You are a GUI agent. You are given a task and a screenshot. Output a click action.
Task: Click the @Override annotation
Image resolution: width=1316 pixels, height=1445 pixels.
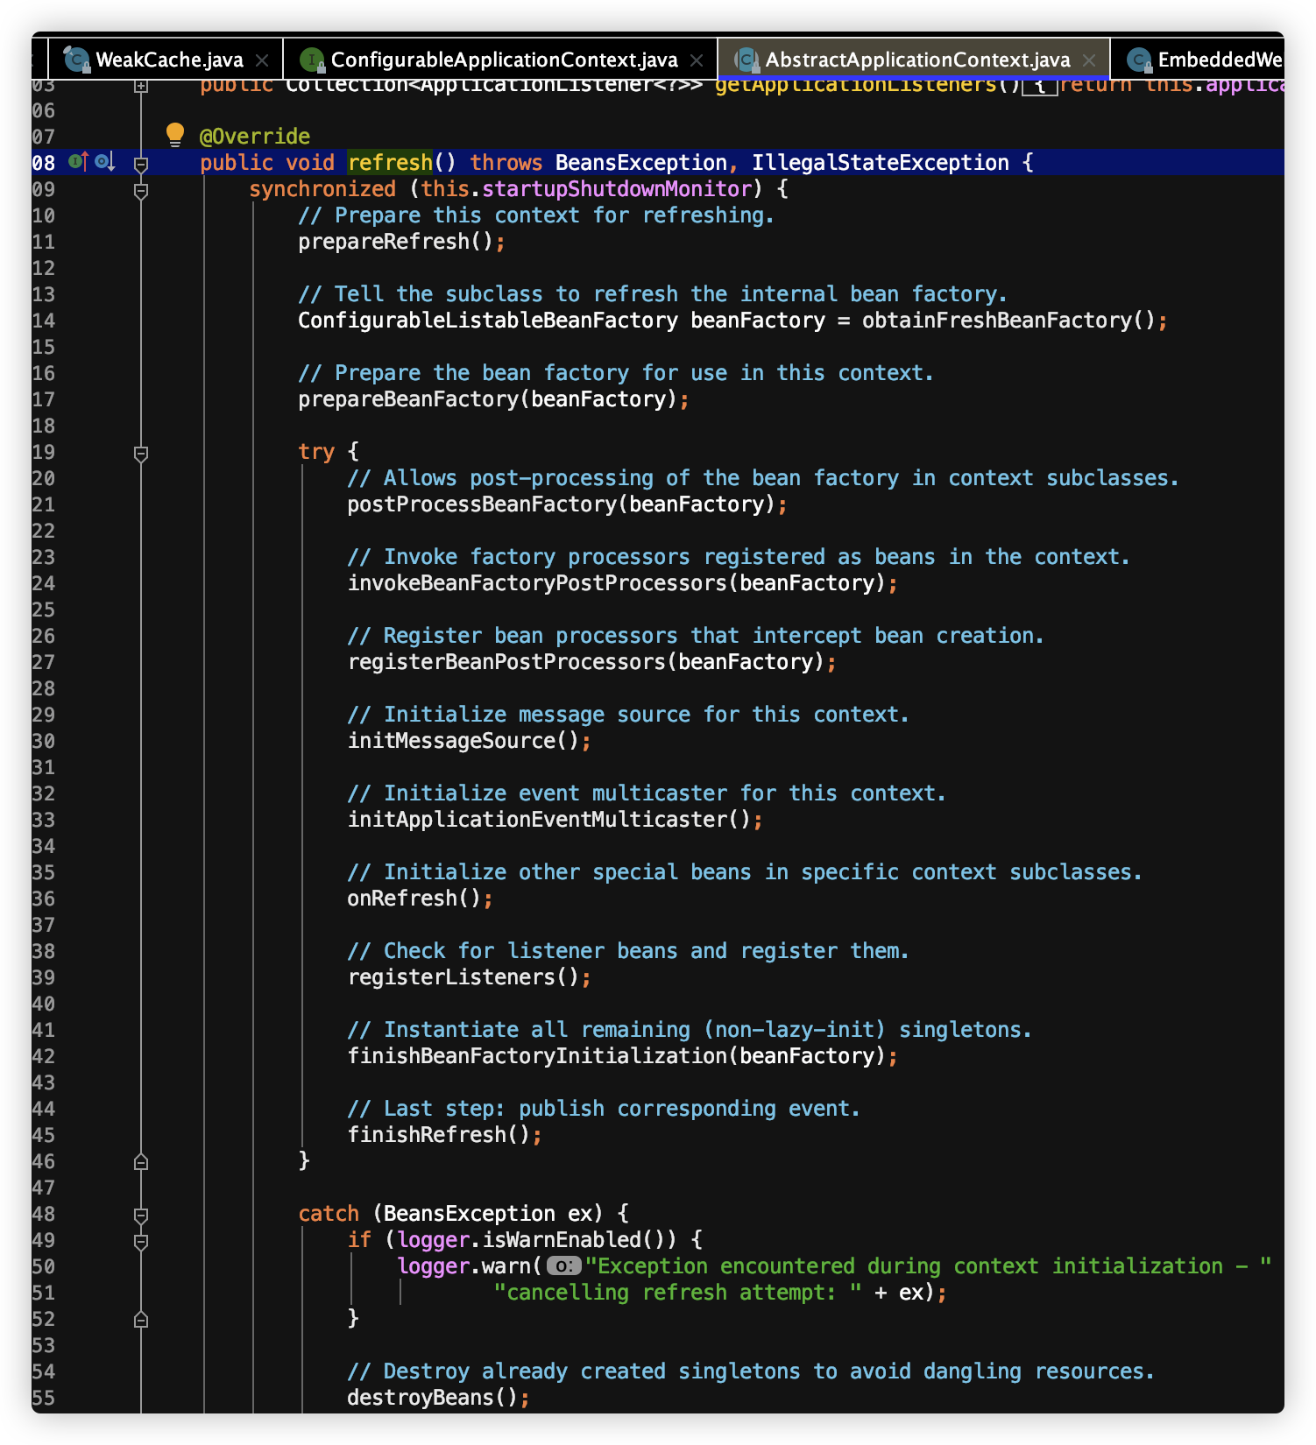255,136
